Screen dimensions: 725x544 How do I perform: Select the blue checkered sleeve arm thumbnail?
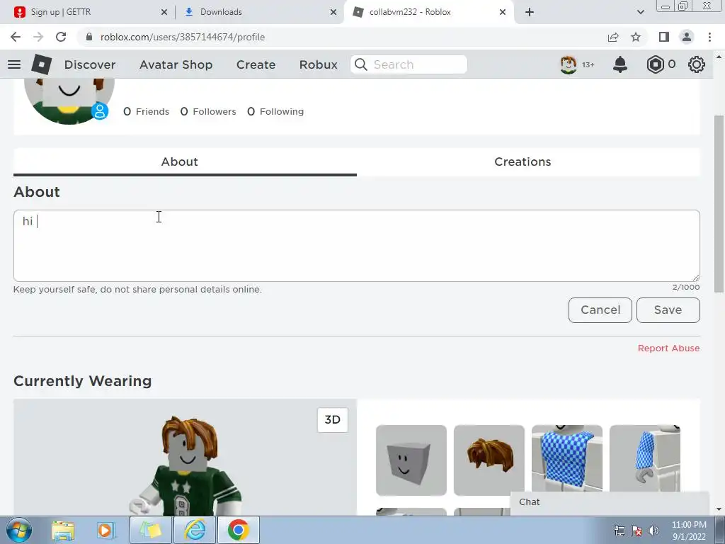tap(644, 458)
